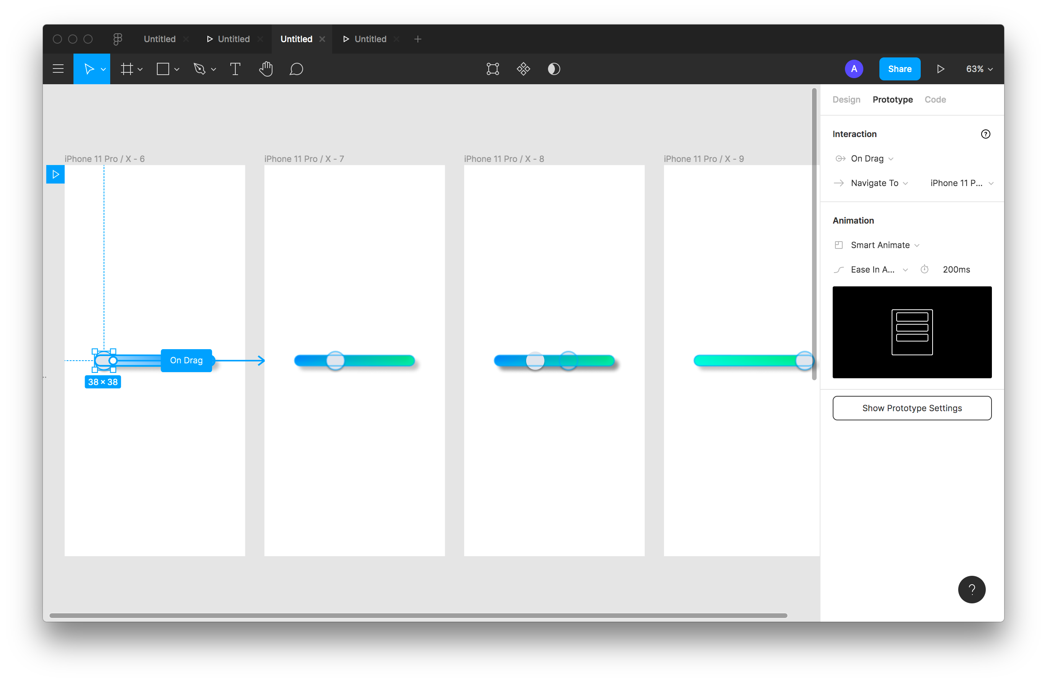Start presentation with the Present play icon

click(941, 69)
